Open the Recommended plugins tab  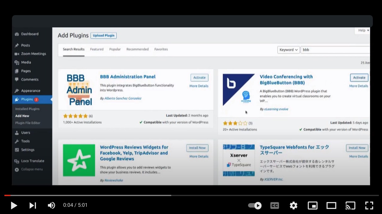pyautogui.click(x=137, y=49)
